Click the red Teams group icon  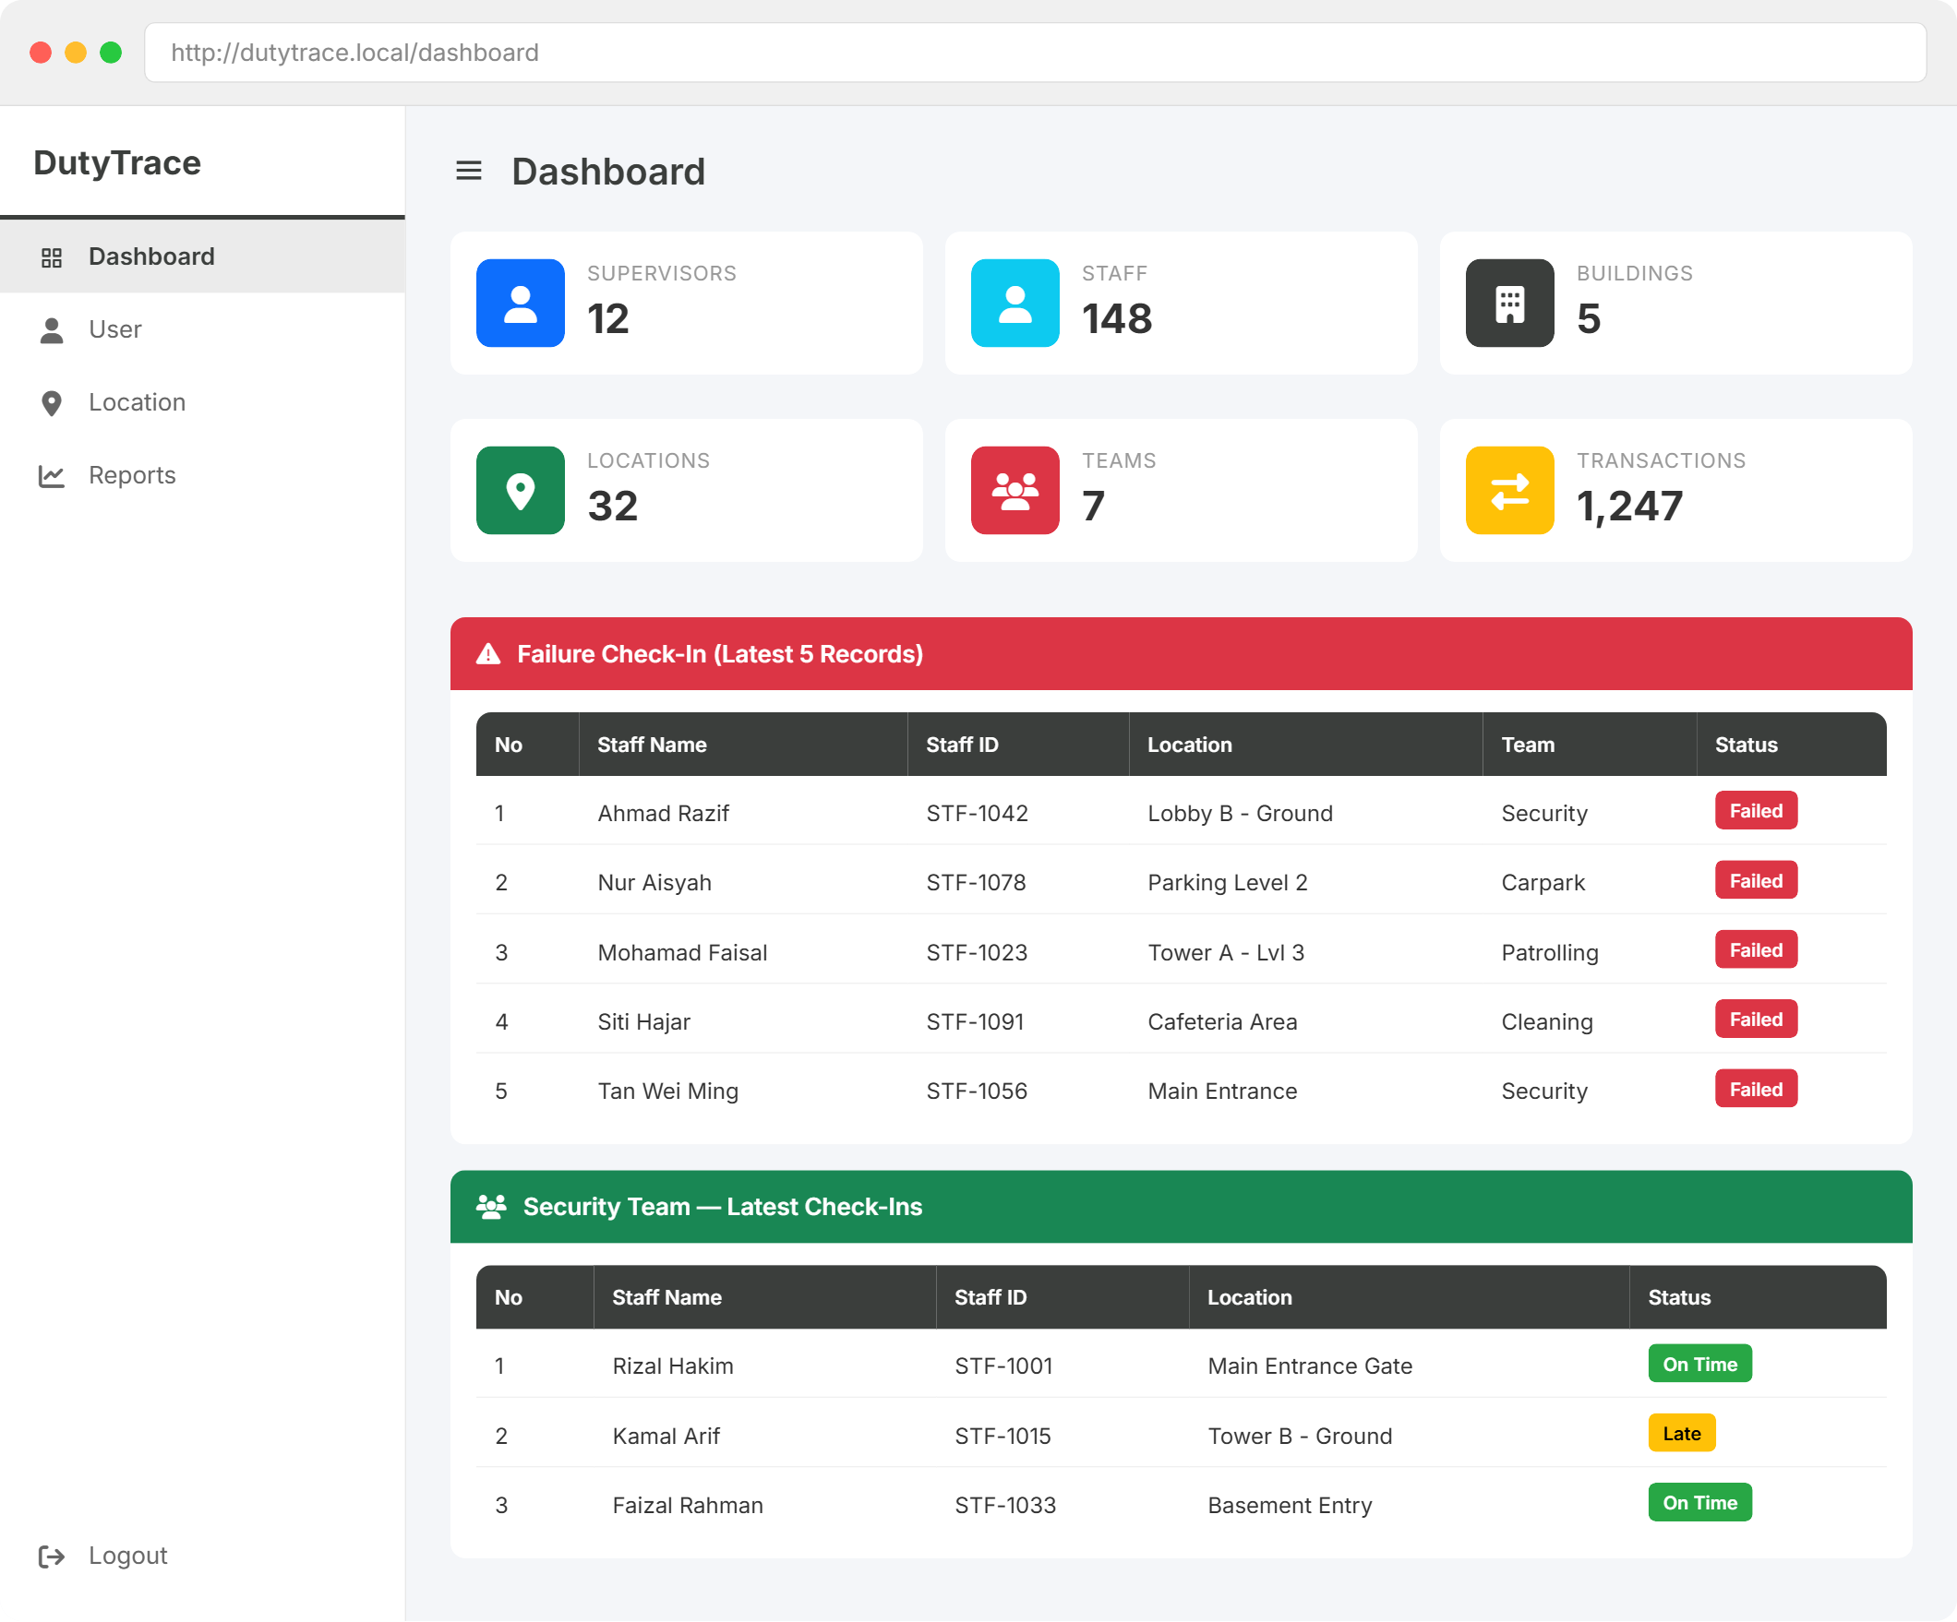[1015, 491]
